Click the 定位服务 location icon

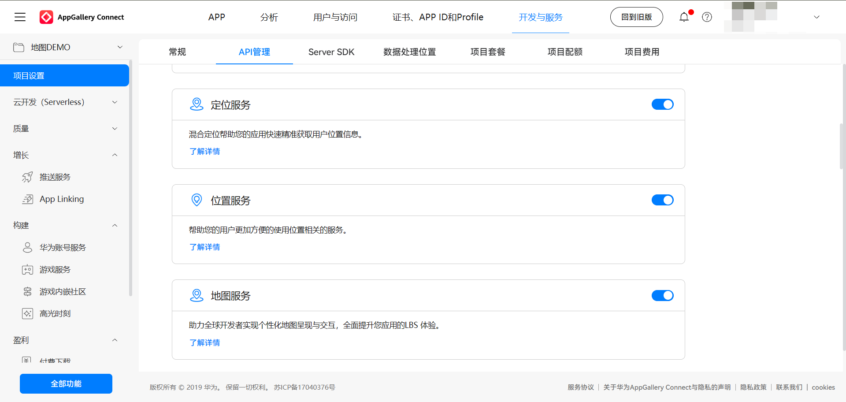[x=197, y=104]
